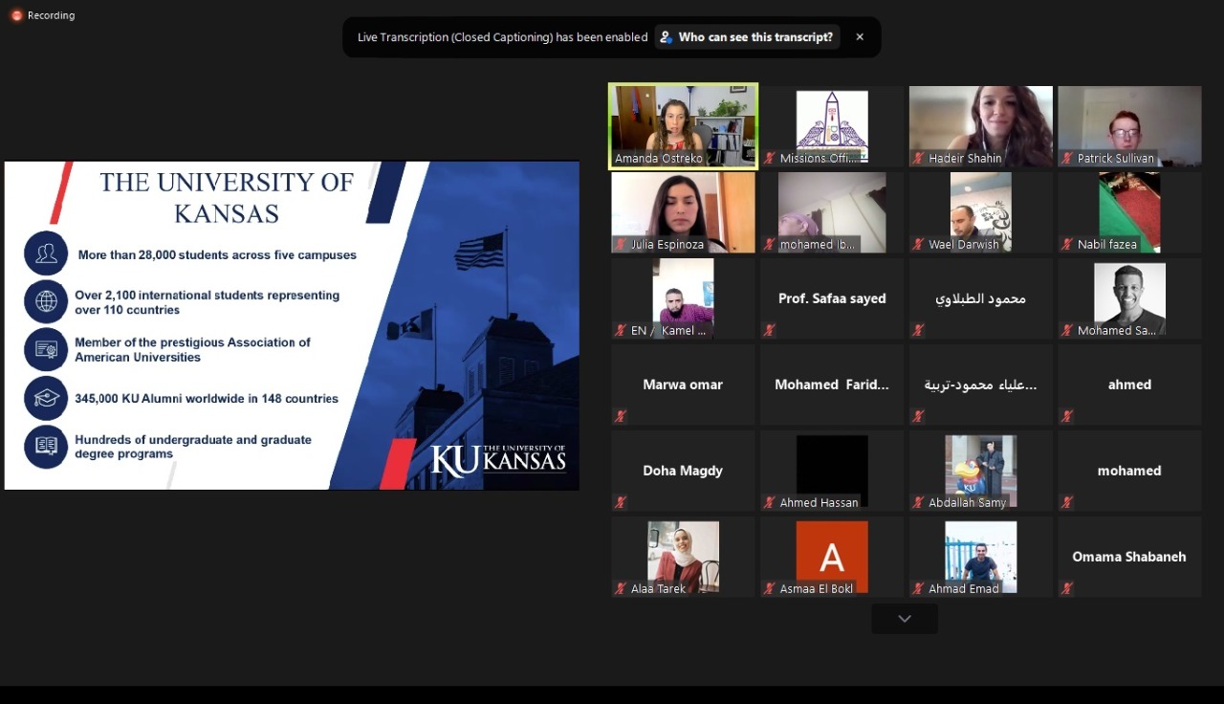Click the Missions Office logo avatar
This screenshot has height=704, width=1224.
coord(832,122)
